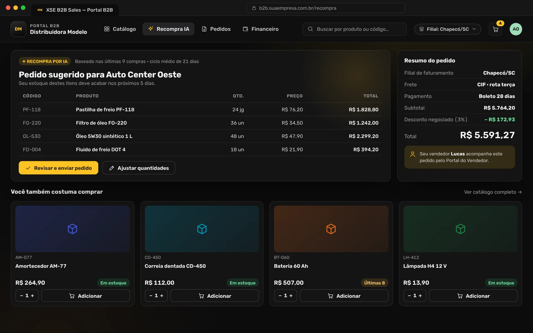
Task: Click Revisar e enviar pedido
Action: [59, 168]
